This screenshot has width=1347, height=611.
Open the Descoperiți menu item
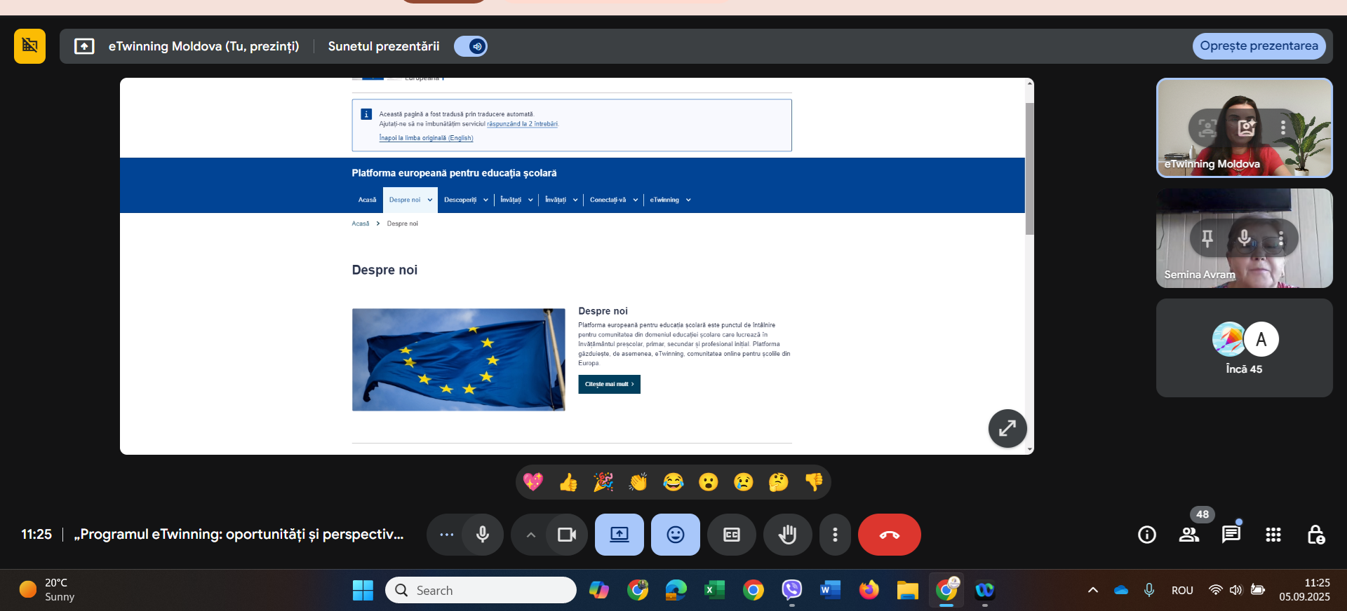(x=460, y=200)
